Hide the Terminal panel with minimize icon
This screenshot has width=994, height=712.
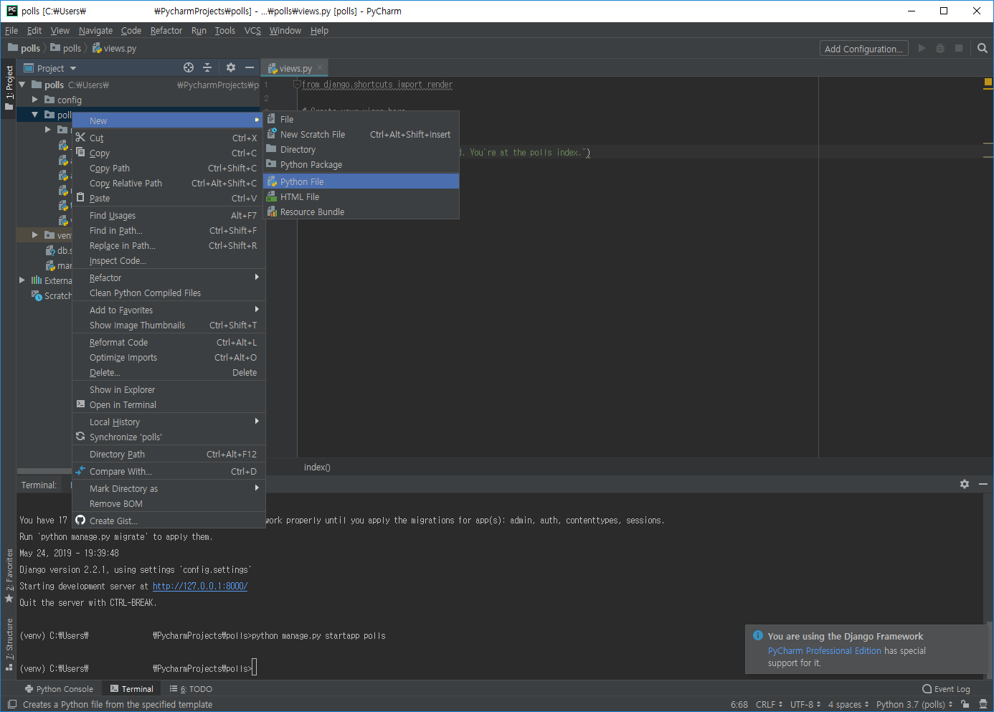(983, 484)
